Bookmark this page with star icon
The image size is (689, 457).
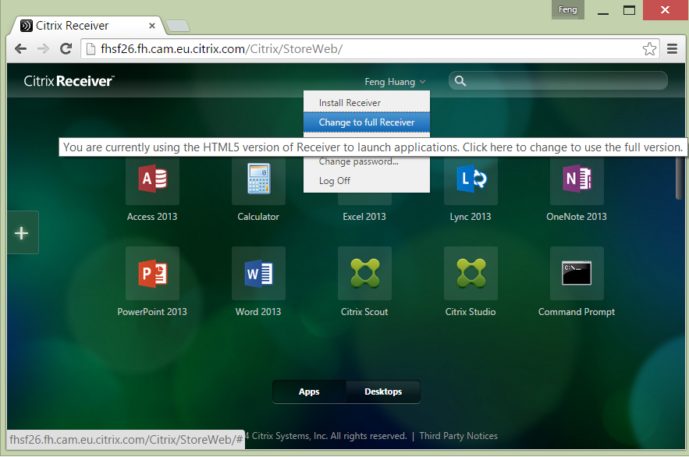649,48
